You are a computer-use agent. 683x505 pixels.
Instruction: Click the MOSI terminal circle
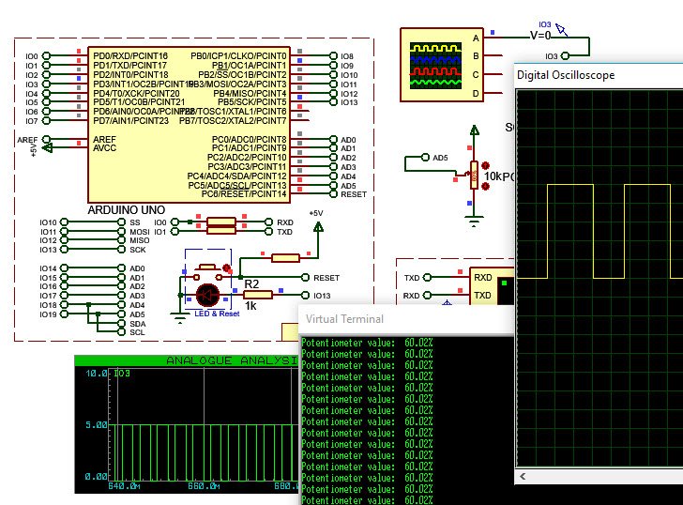122,231
